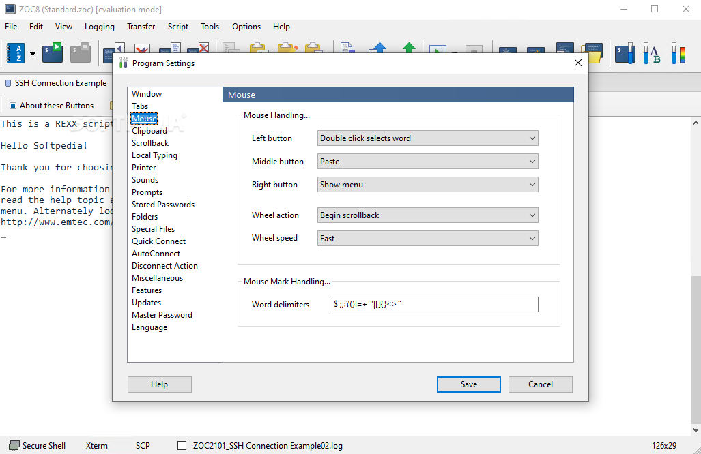
Task: Open font settings test tube AB icon
Action: (652, 53)
